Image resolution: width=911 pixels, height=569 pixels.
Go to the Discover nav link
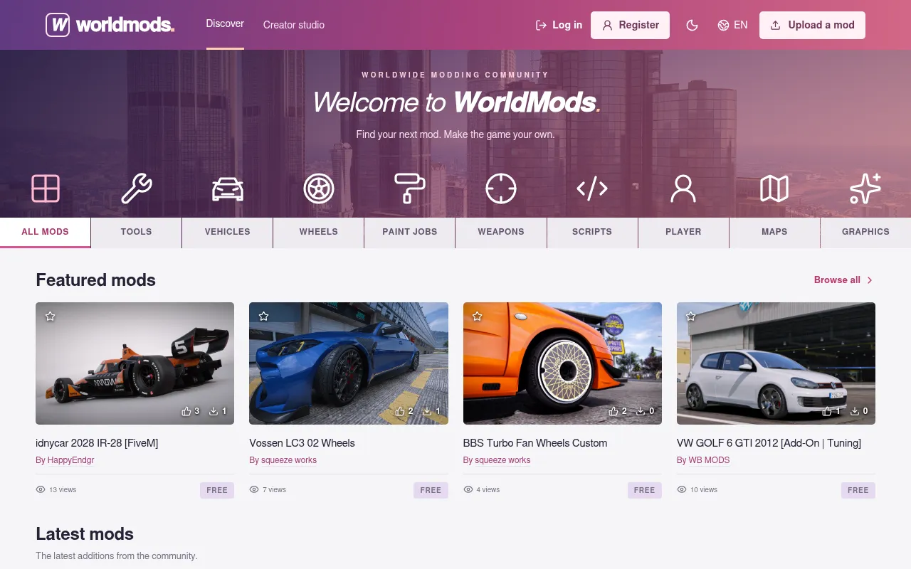225,24
